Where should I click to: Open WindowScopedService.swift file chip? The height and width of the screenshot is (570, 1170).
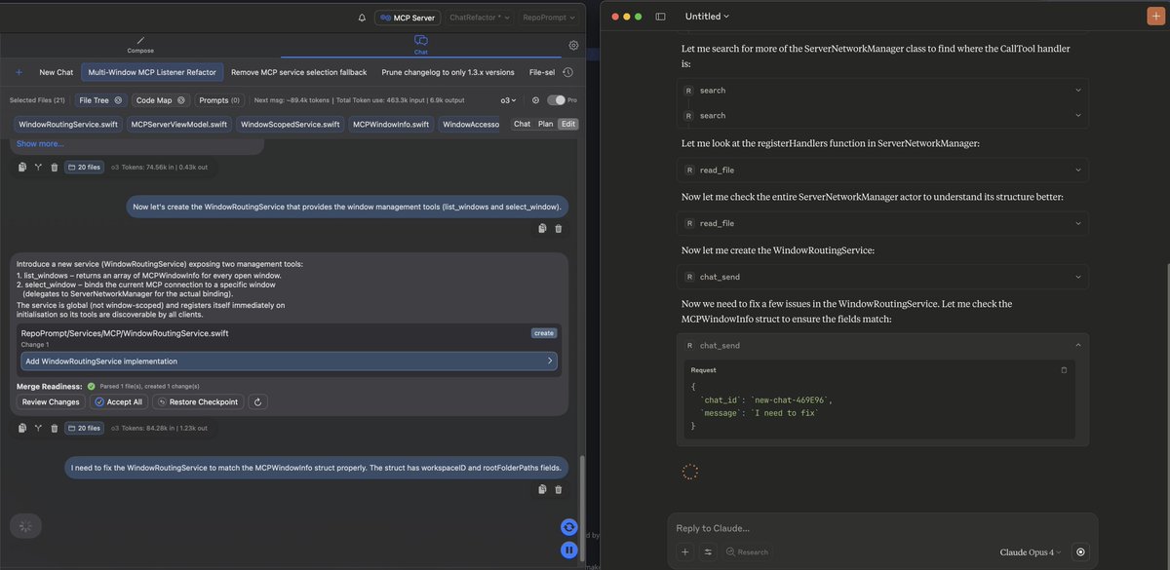click(290, 124)
